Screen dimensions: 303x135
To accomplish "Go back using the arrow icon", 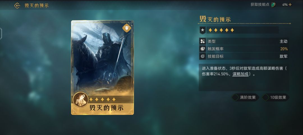I will (x=17, y=6).
